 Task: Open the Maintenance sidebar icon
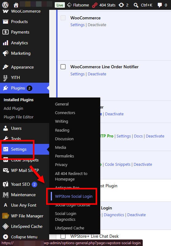pos(6,195)
